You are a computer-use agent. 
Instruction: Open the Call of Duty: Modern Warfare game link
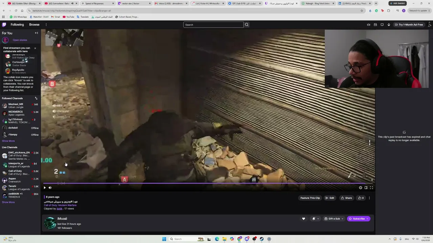tap(60, 205)
